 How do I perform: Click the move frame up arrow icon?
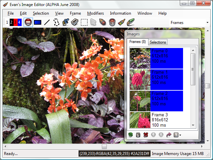[153, 135]
